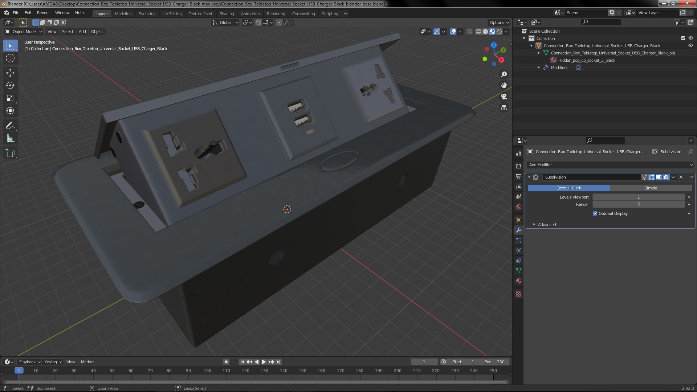Activate the Move tool

click(10, 73)
